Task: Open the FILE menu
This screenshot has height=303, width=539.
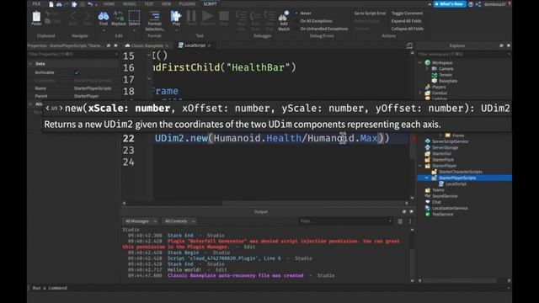Action: pos(36,4)
